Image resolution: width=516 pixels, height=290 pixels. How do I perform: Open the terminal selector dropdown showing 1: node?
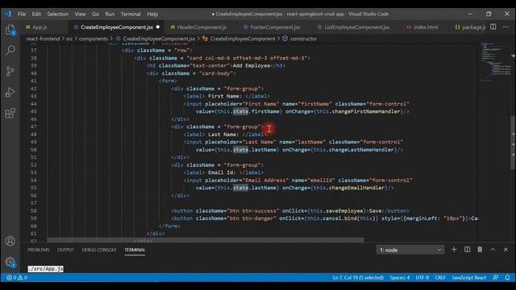coord(410,250)
